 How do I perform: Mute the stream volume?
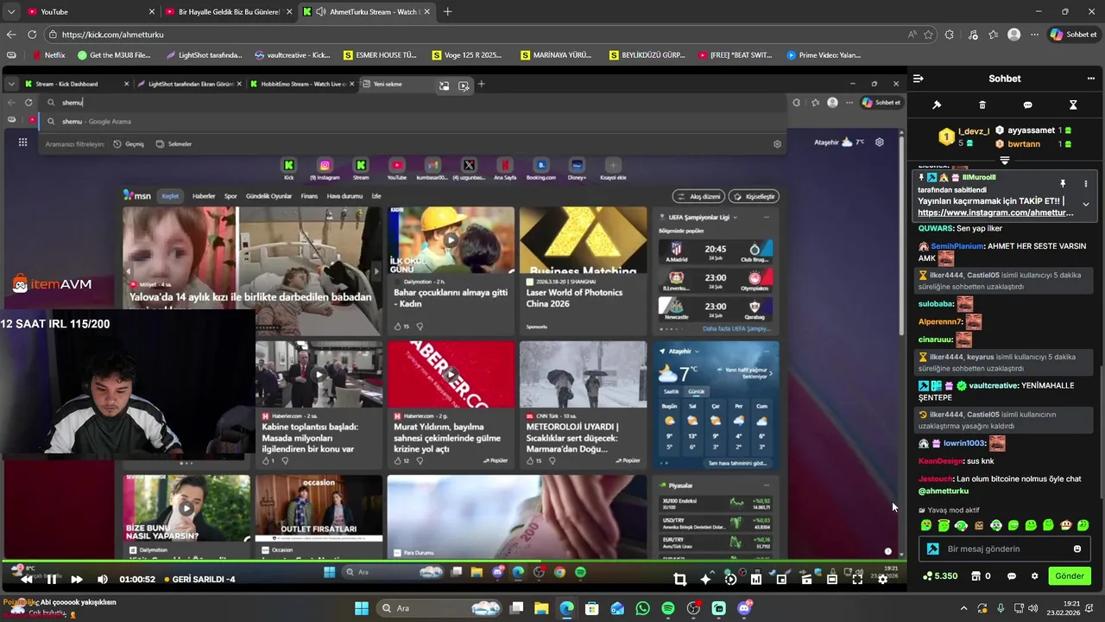[x=102, y=580]
